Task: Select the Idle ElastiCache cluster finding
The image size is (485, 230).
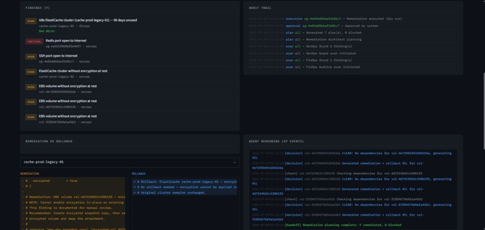Action: [x=129, y=25]
